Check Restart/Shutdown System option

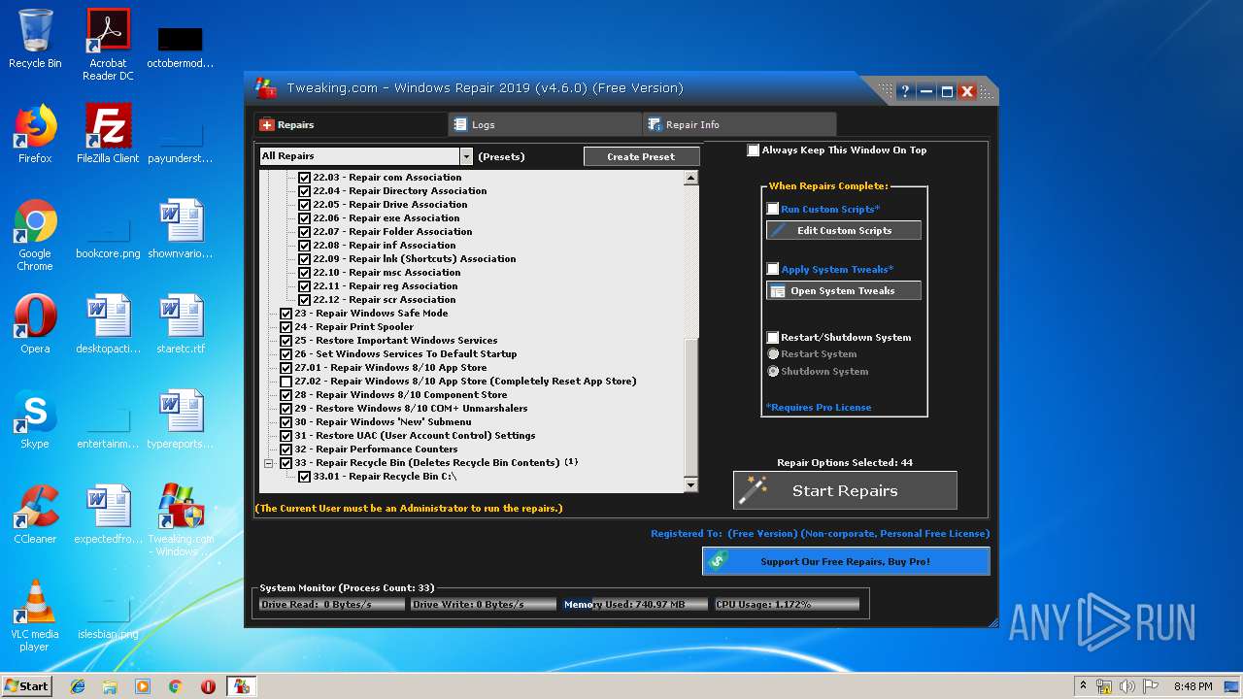[772, 337]
